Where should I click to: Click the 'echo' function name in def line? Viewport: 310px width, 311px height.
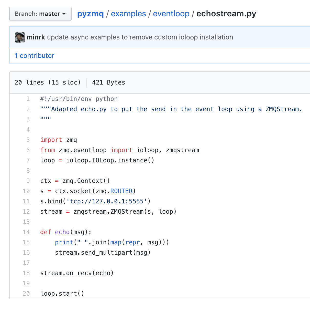tap(62, 232)
